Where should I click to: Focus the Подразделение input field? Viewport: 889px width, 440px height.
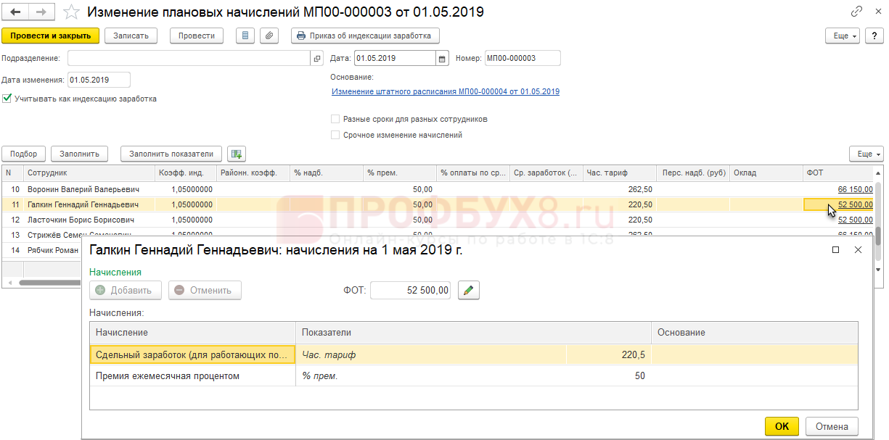click(190, 59)
